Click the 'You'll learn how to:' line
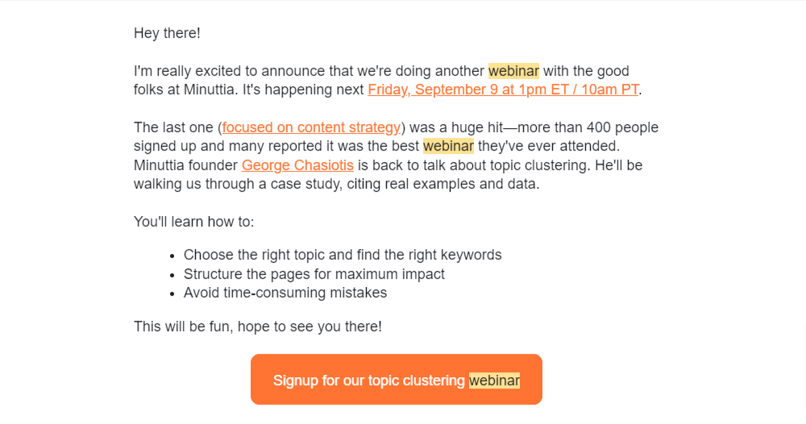This screenshot has width=806, height=424. [193, 222]
